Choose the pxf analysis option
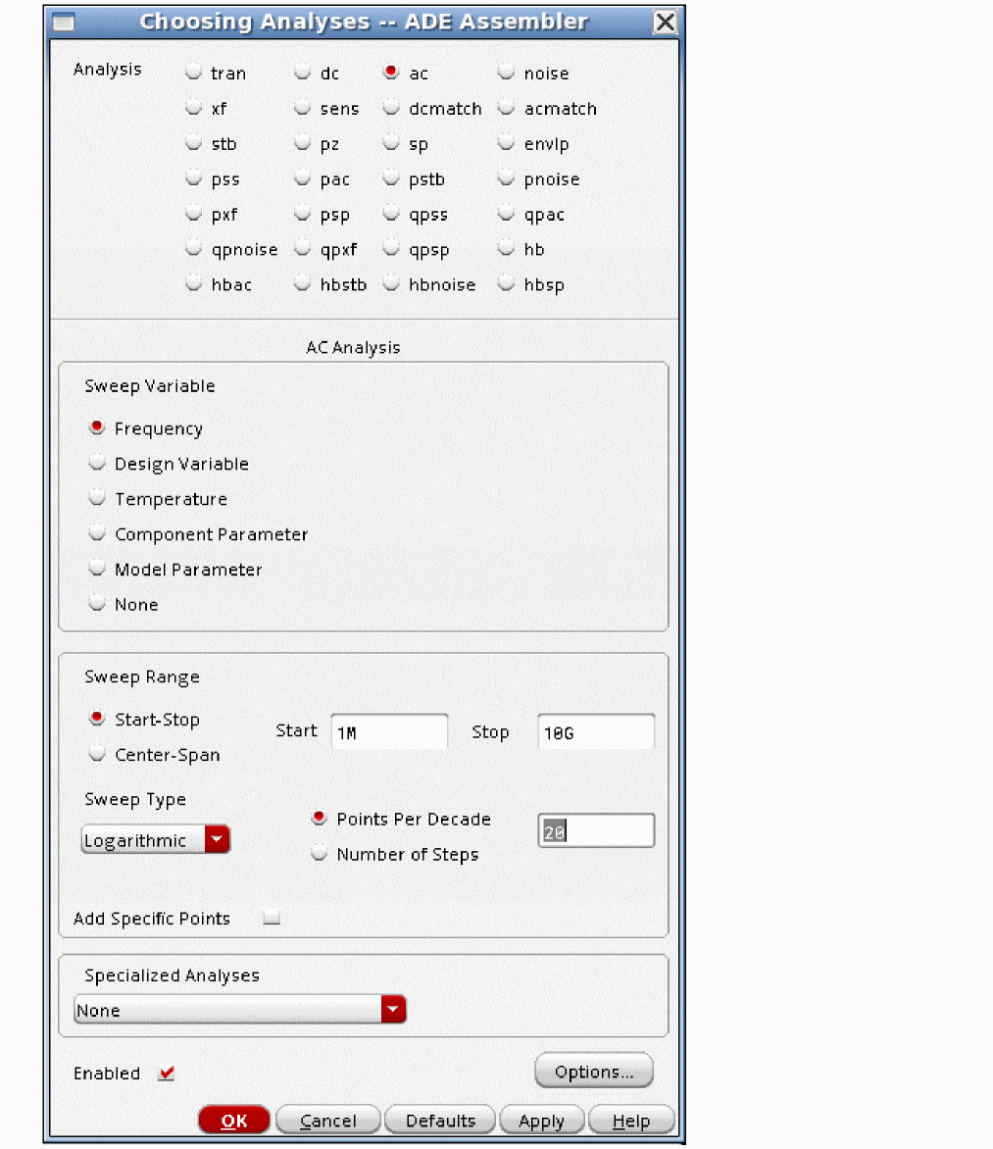The width and height of the screenshot is (993, 1149). coord(193,214)
